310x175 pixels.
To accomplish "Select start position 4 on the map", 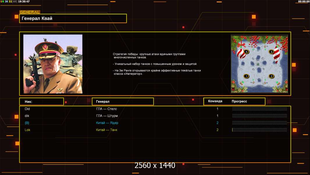I will pos(246,52).
